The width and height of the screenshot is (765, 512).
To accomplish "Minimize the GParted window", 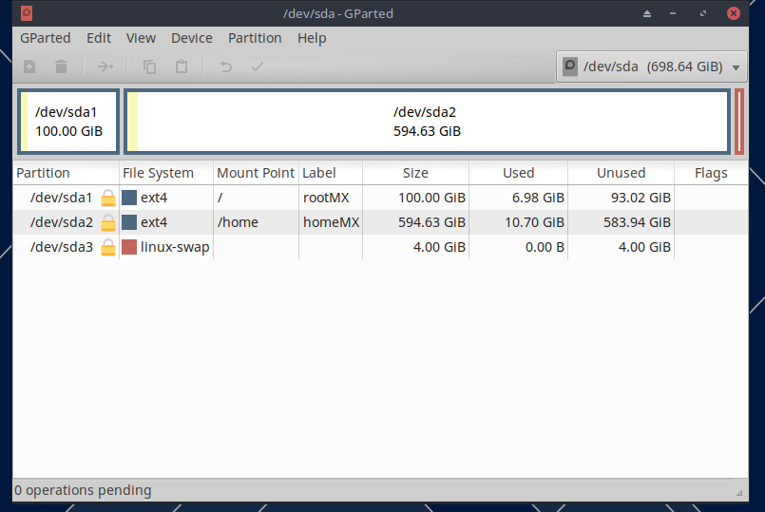I will 673,13.
